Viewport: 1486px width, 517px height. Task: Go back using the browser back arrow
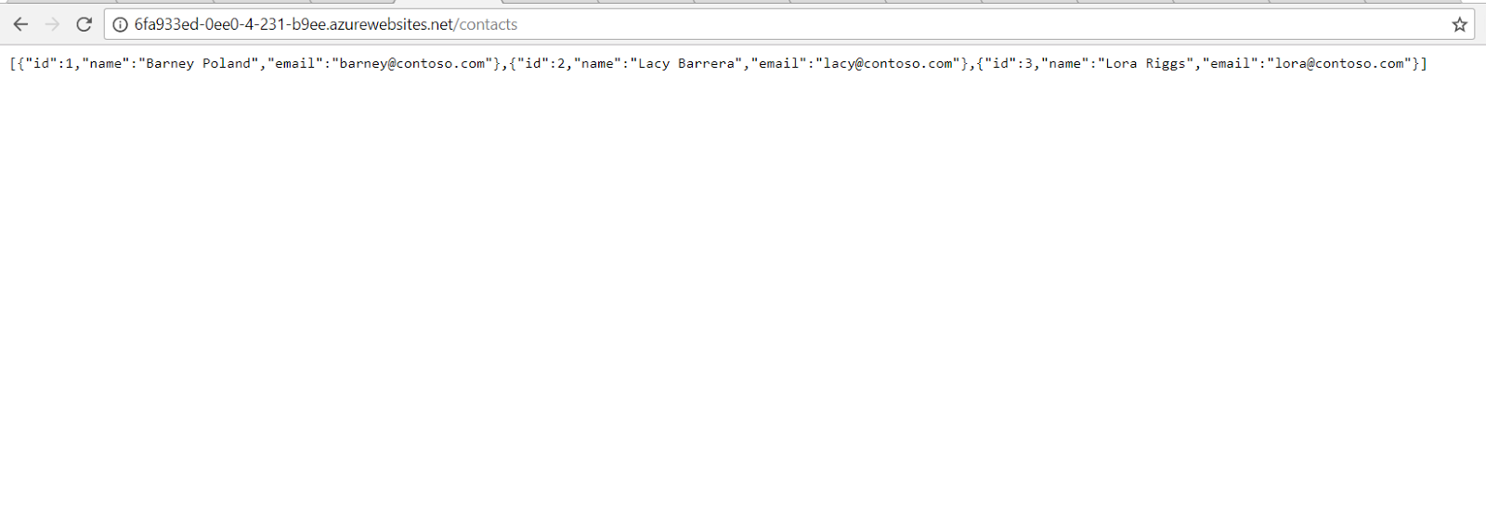pyautogui.click(x=20, y=24)
